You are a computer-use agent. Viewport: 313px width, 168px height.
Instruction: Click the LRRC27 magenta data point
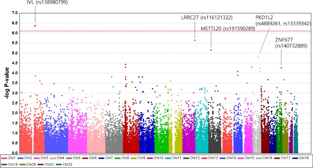coord(195,40)
